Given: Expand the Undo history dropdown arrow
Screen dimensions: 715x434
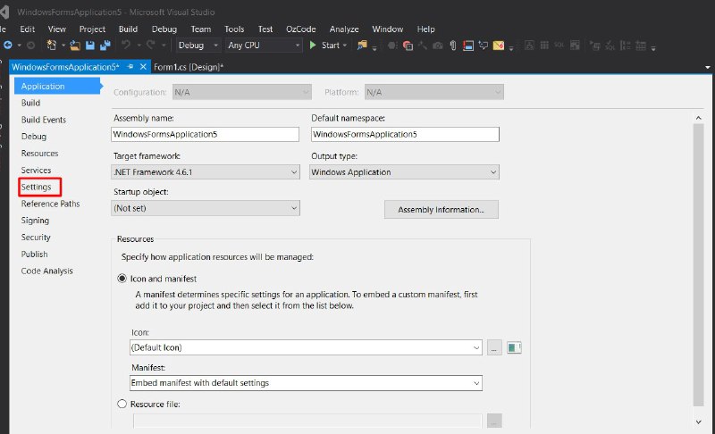Looking at the screenshot, I should pos(139,45).
